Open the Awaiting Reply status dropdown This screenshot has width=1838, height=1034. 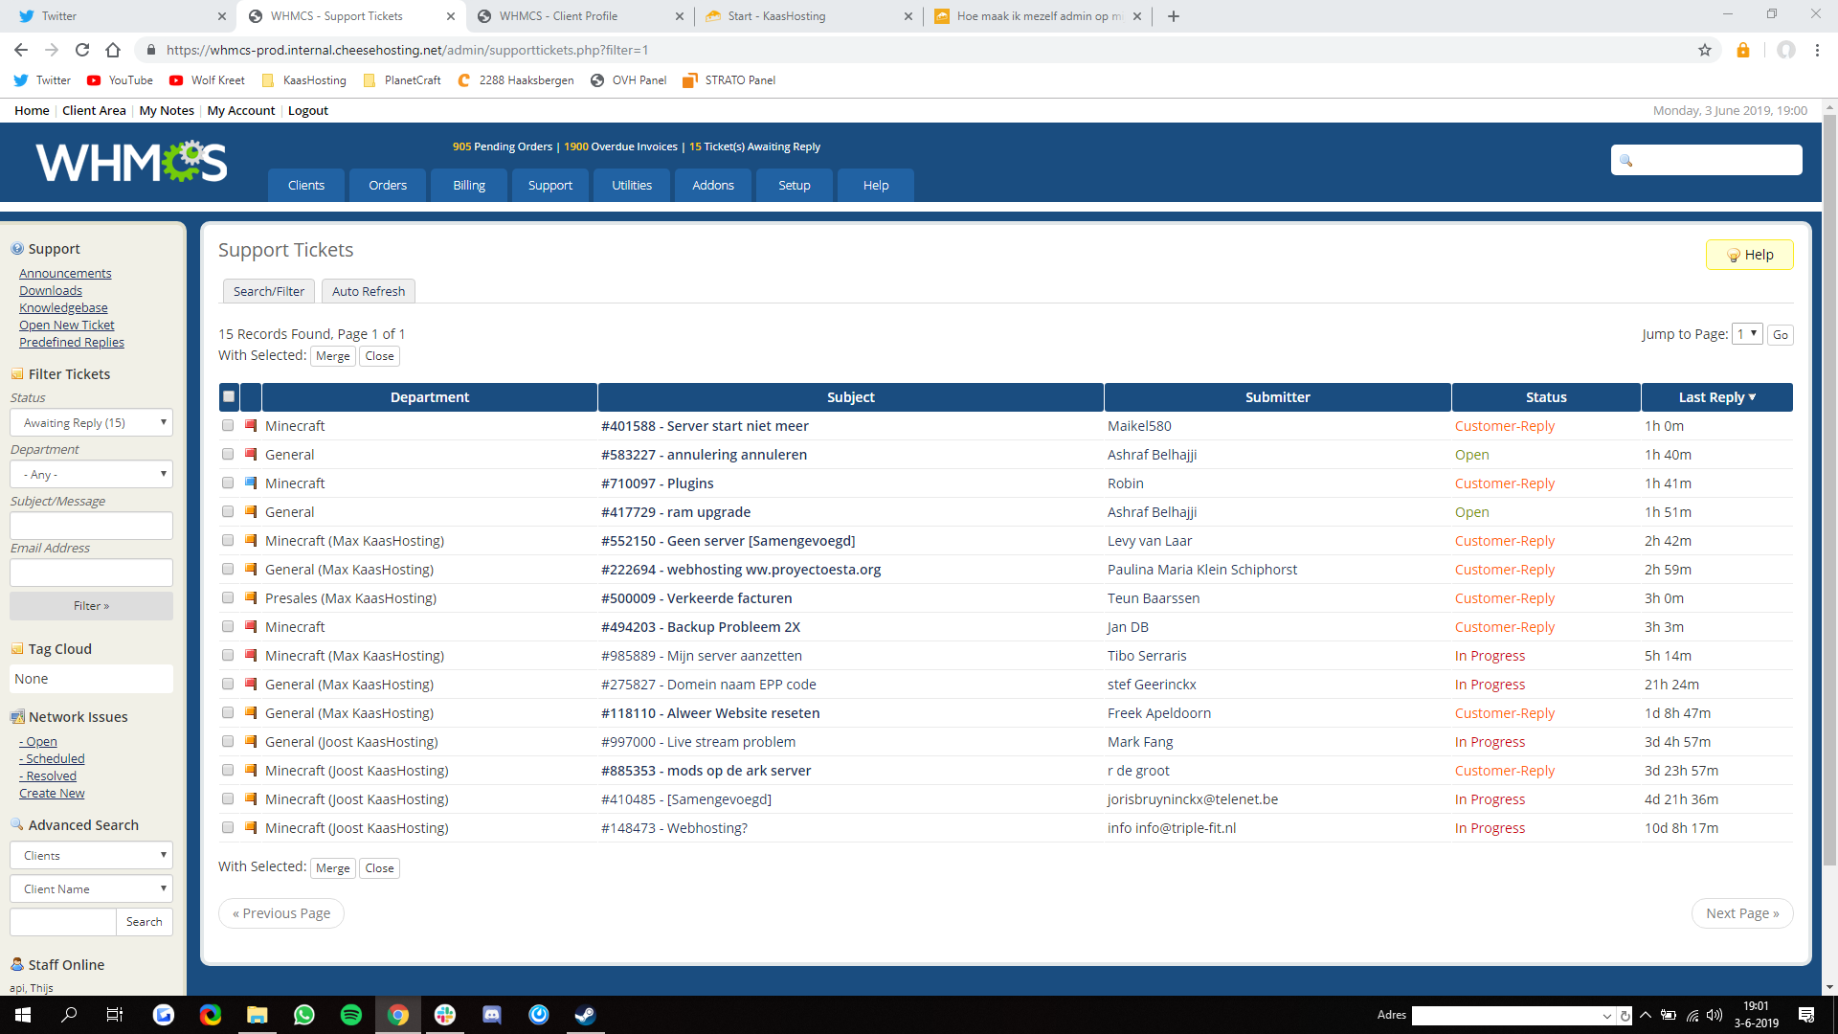tap(92, 422)
